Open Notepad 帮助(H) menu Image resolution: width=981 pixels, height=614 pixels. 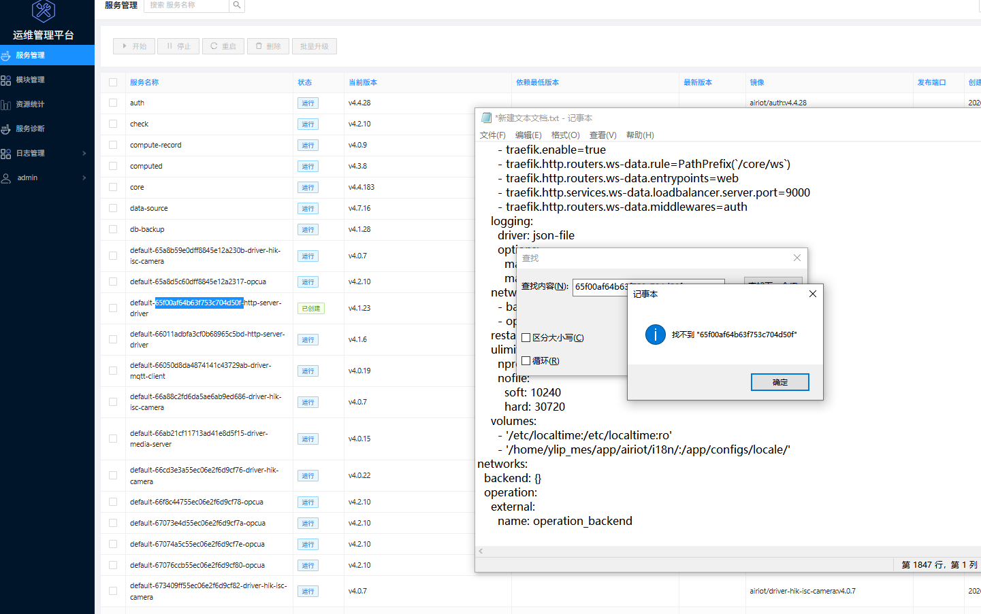(640, 135)
